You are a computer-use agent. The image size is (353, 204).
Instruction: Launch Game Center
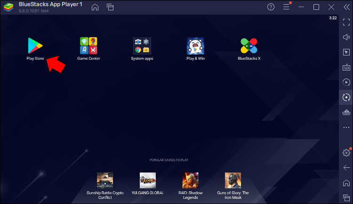point(88,46)
